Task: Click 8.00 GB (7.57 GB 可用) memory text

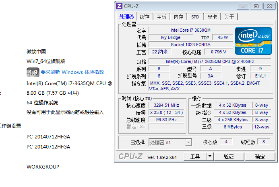Action: click(53, 93)
